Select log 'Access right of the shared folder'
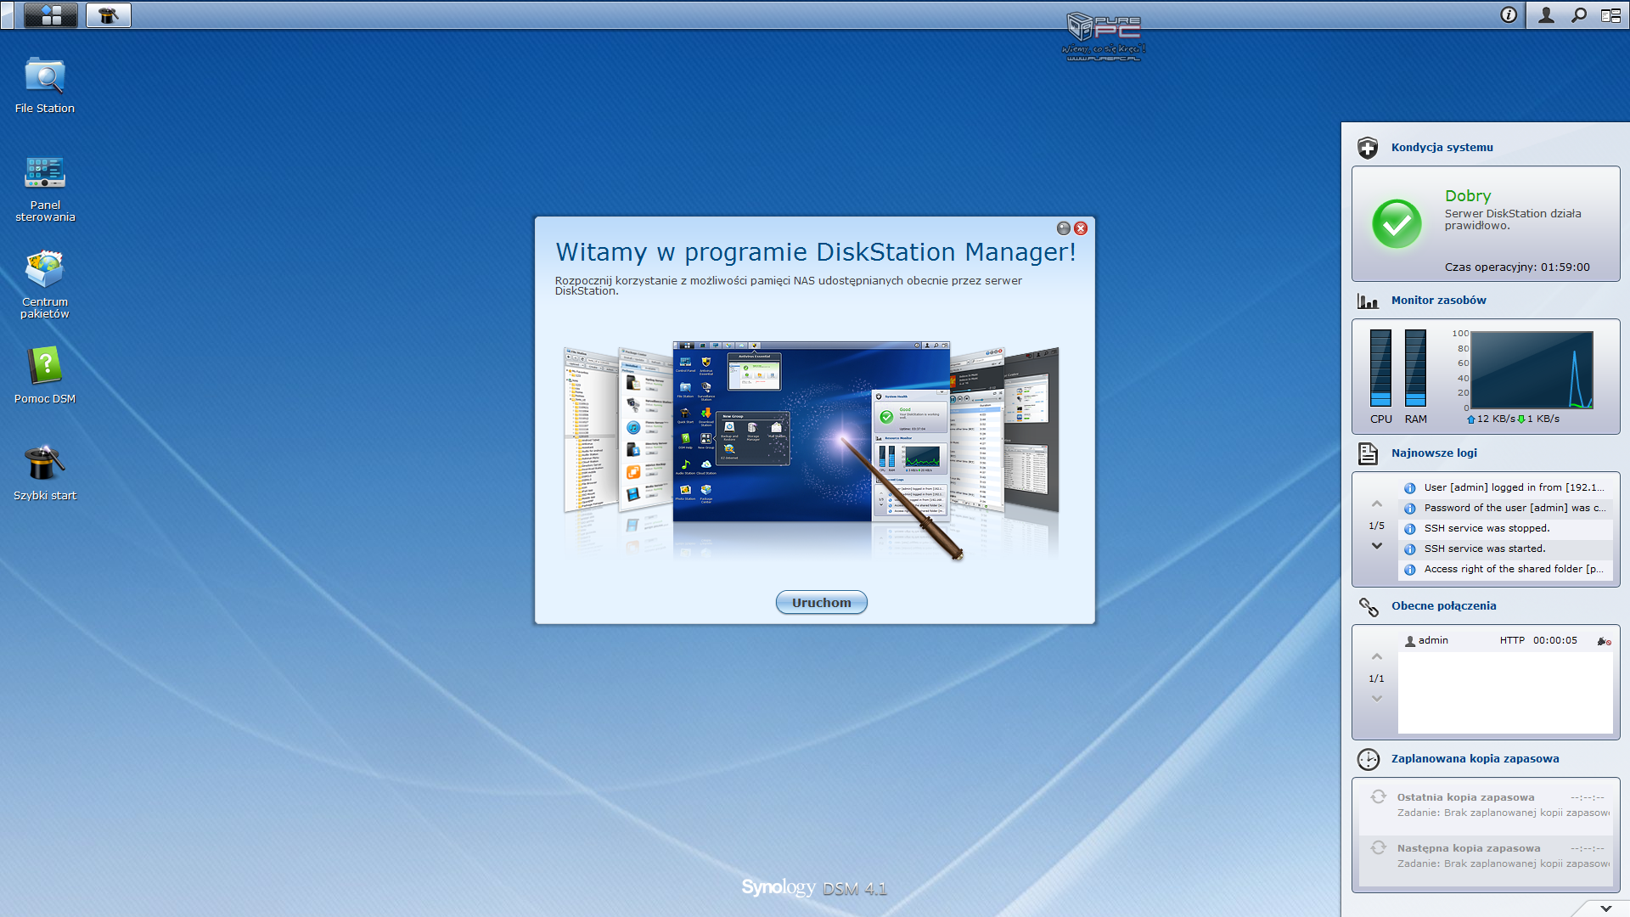1630x917 pixels. tap(1504, 569)
